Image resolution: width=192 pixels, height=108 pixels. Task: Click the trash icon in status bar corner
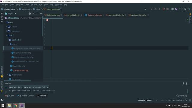point(190,100)
